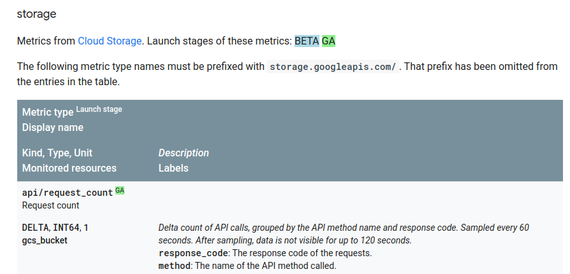Click the response_code label name

coord(193,253)
